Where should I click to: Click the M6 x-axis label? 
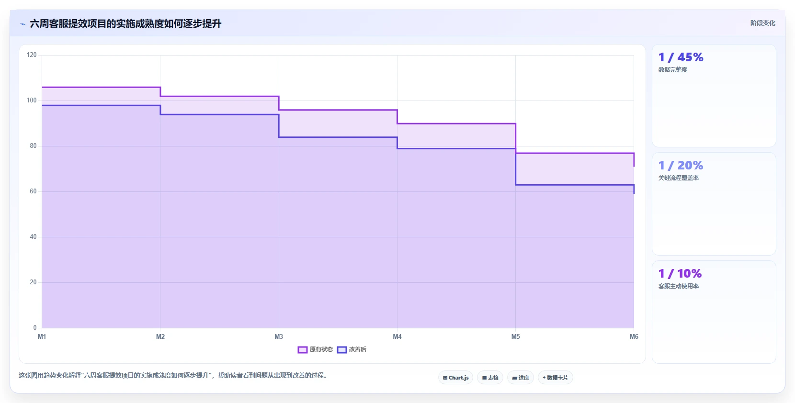634,336
